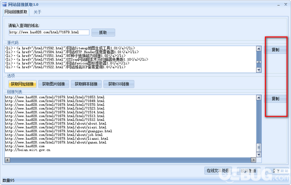
Task: Select the link ending in about/xieyi.html
Action: click(56, 127)
